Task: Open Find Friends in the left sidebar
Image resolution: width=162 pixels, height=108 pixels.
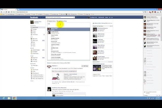Action: point(35,35)
